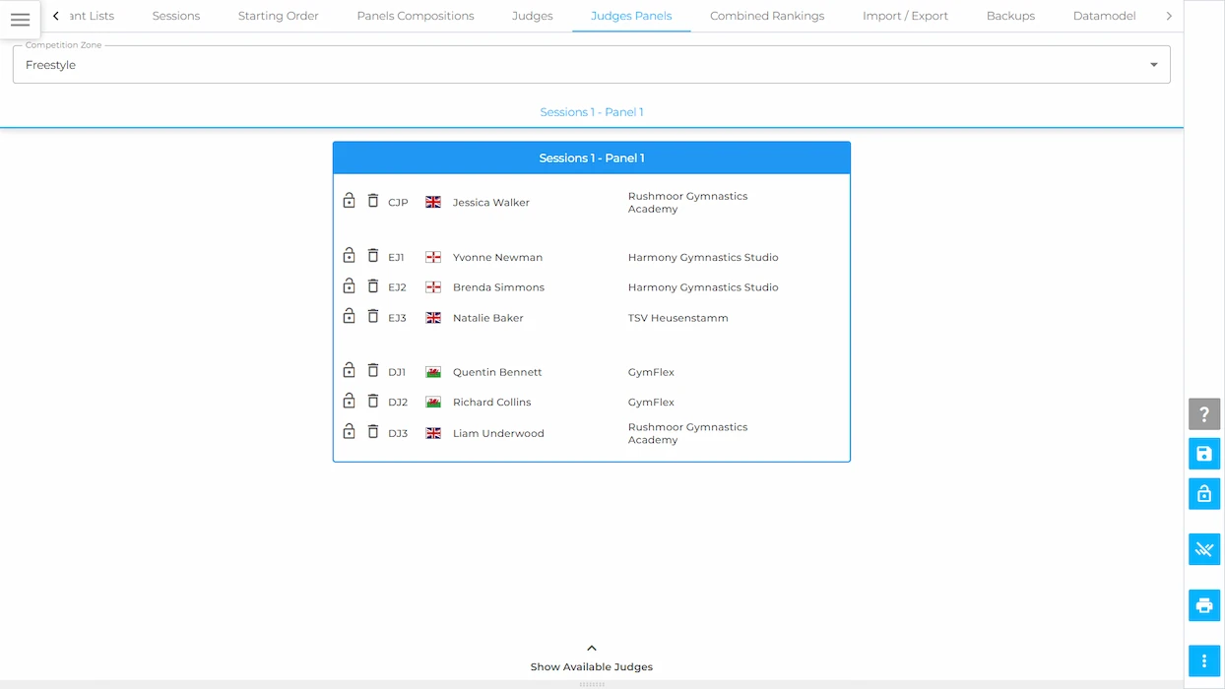The width and height of the screenshot is (1225, 689).
Task: Click the DJ1 role label
Action: click(x=397, y=372)
